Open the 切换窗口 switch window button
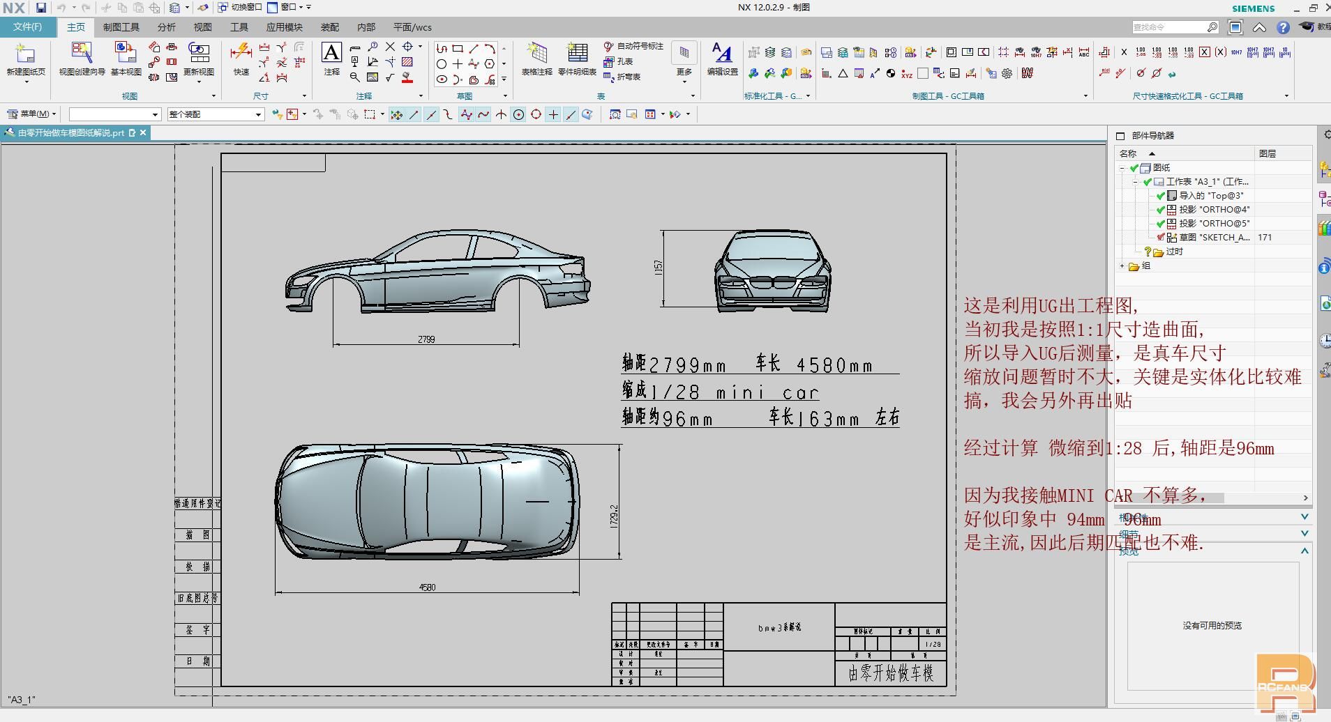This screenshot has height=722, width=1331. pos(239,7)
